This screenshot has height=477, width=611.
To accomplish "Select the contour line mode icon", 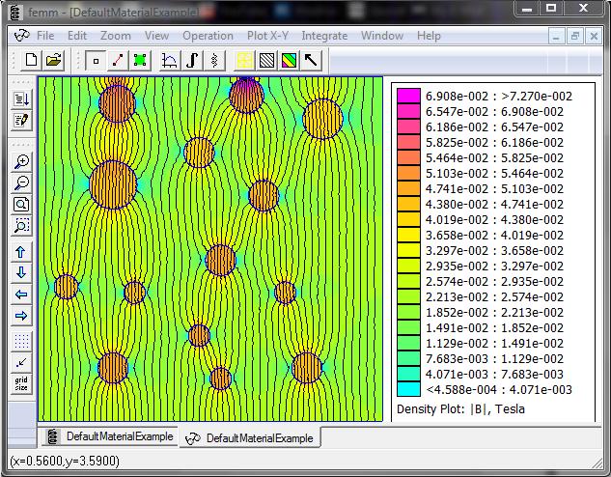I will point(118,61).
